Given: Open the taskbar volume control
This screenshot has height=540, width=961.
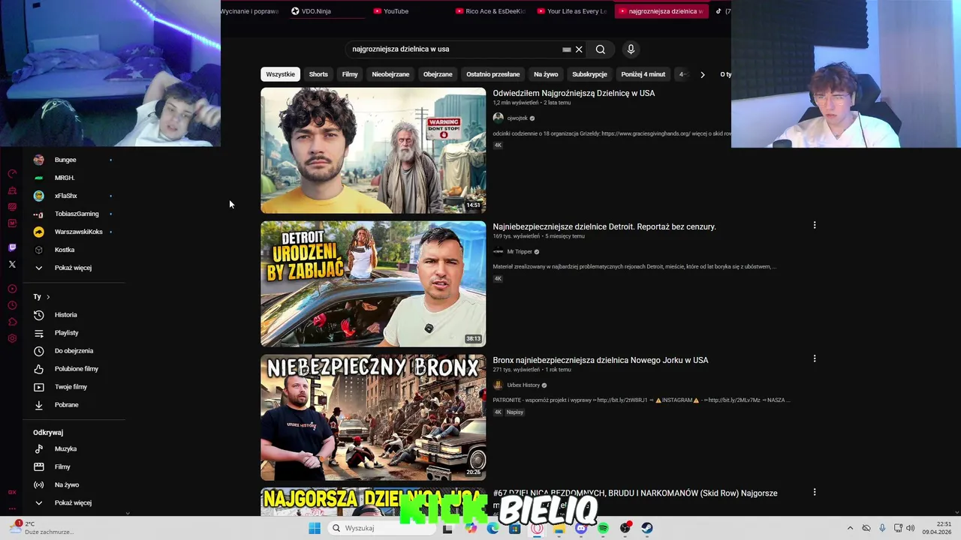Looking at the screenshot, I should 911,528.
